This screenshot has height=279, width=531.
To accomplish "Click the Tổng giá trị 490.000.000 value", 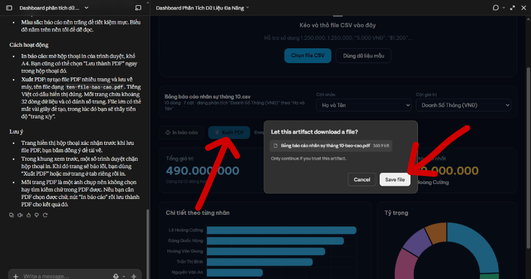I will click(x=202, y=171).
